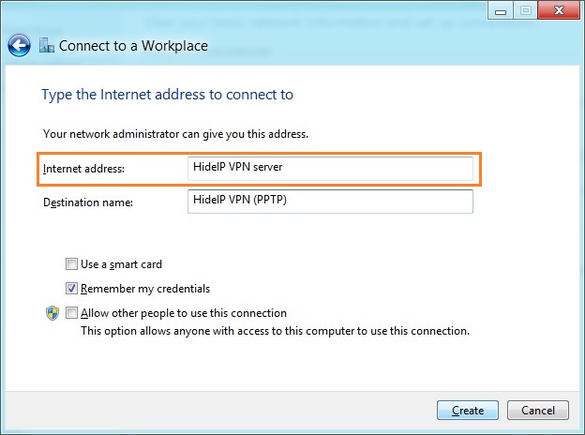The image size is (585, 435).
Task: Click the Internet address label
Action: [x=84, y=169]
